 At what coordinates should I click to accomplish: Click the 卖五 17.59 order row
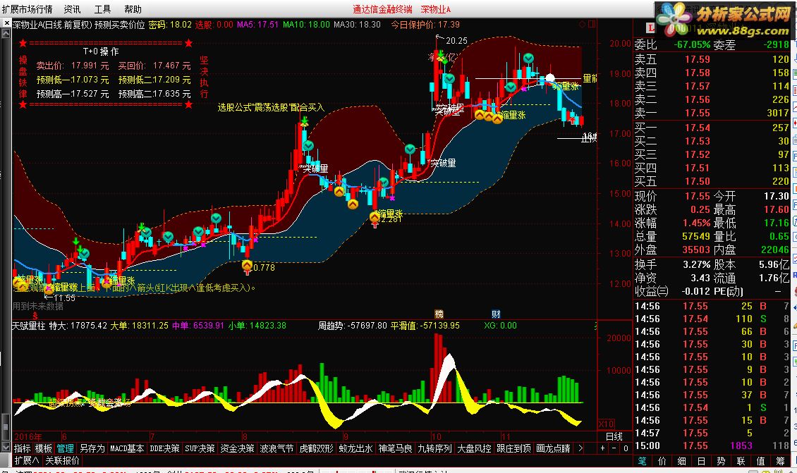712,59
